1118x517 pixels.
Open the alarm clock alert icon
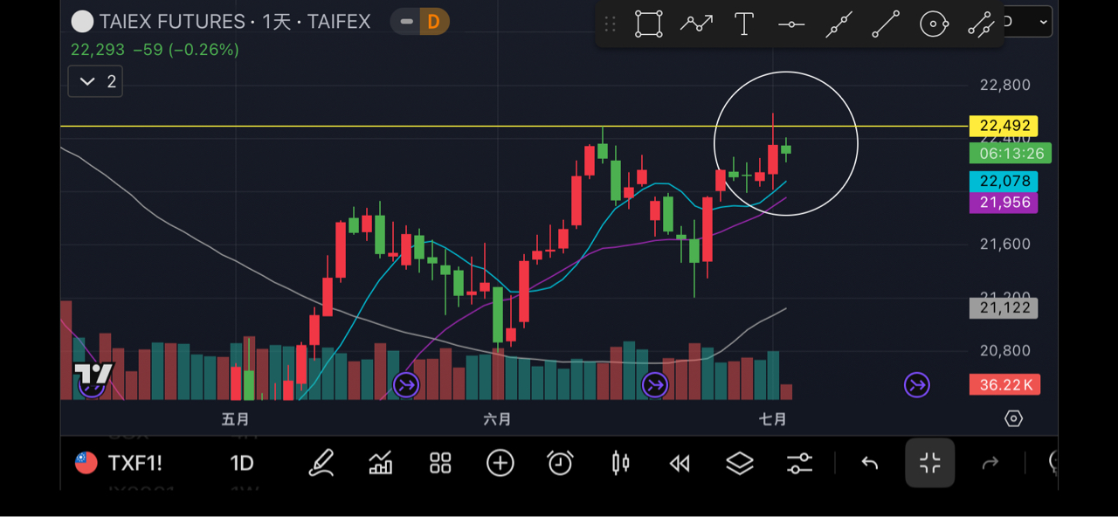[560, 463]
